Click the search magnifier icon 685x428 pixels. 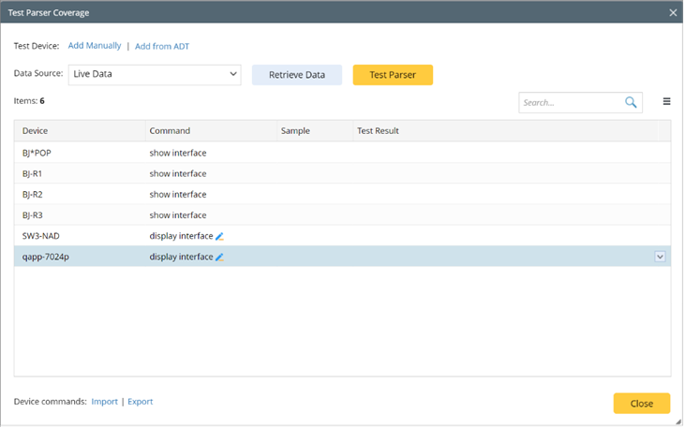tap(632, 102)
